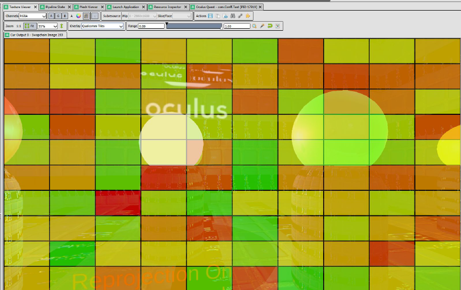The height and width of the screenshot is (290, 461).
Task: Open the Channels RGBA dropdown
Action: tap(32, 16)
